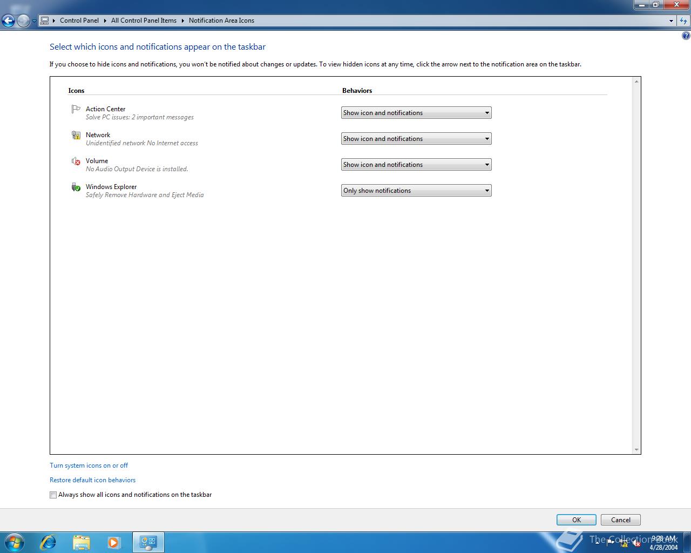Expand the address bar history dropdown
The image size is (691, 553).
tap(671, 21)
